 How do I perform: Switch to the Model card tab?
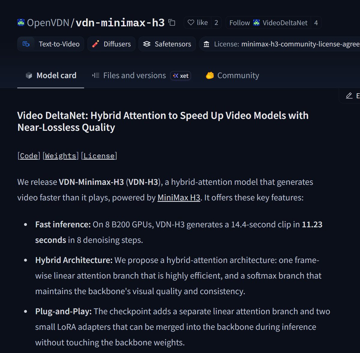tap(51, 76)
